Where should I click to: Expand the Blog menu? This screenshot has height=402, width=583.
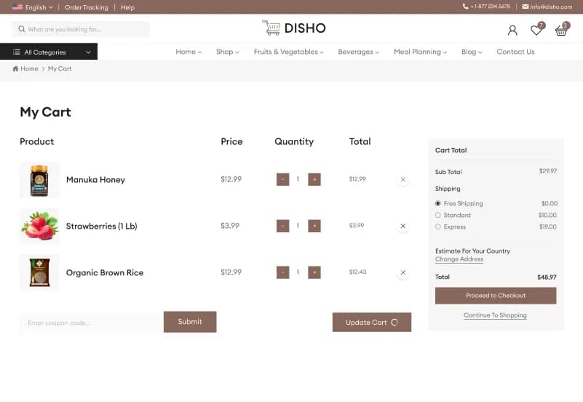pyautogui.click(x=472, y=52)
